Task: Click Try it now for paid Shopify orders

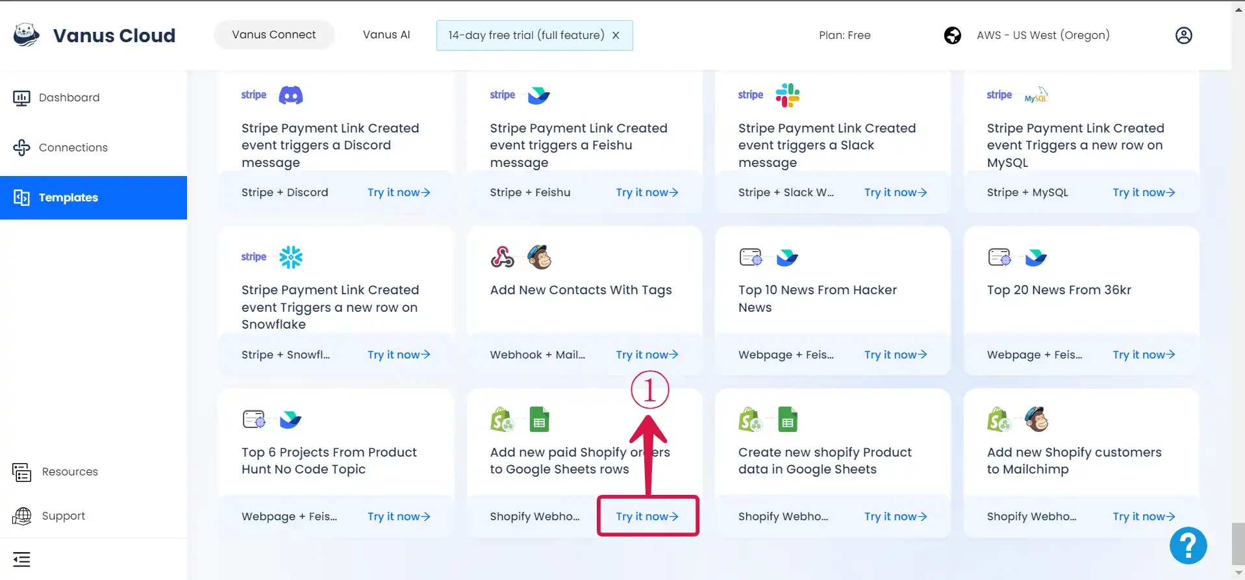Action: [647, 516]
